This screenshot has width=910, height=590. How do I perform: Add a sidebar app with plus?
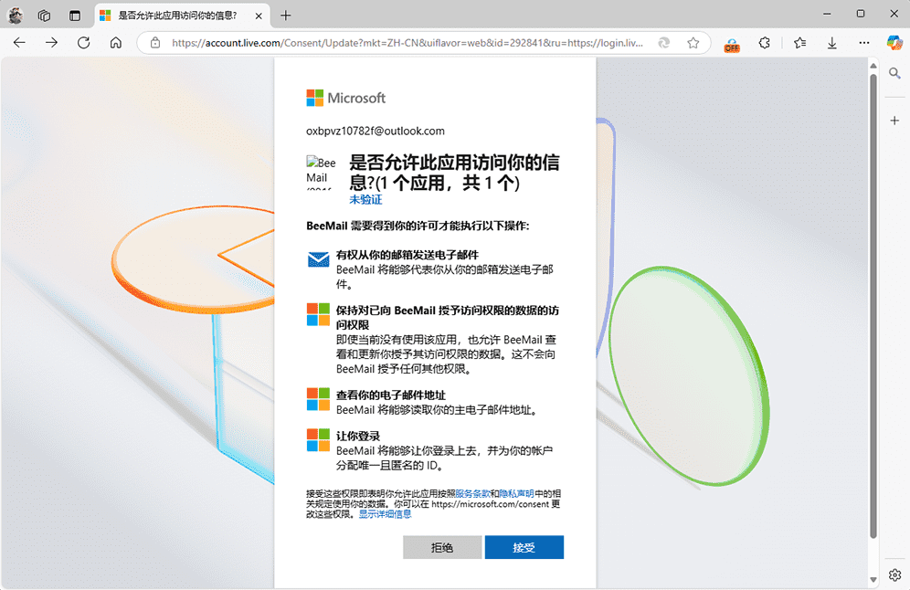point(894,120)
